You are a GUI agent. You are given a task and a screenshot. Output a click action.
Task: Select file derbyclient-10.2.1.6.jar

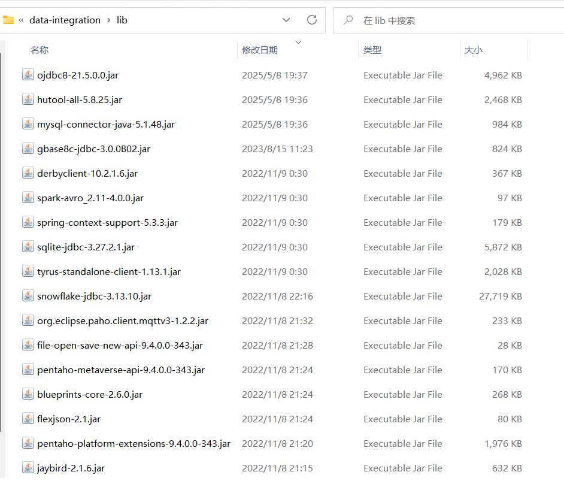coord(87,174)
